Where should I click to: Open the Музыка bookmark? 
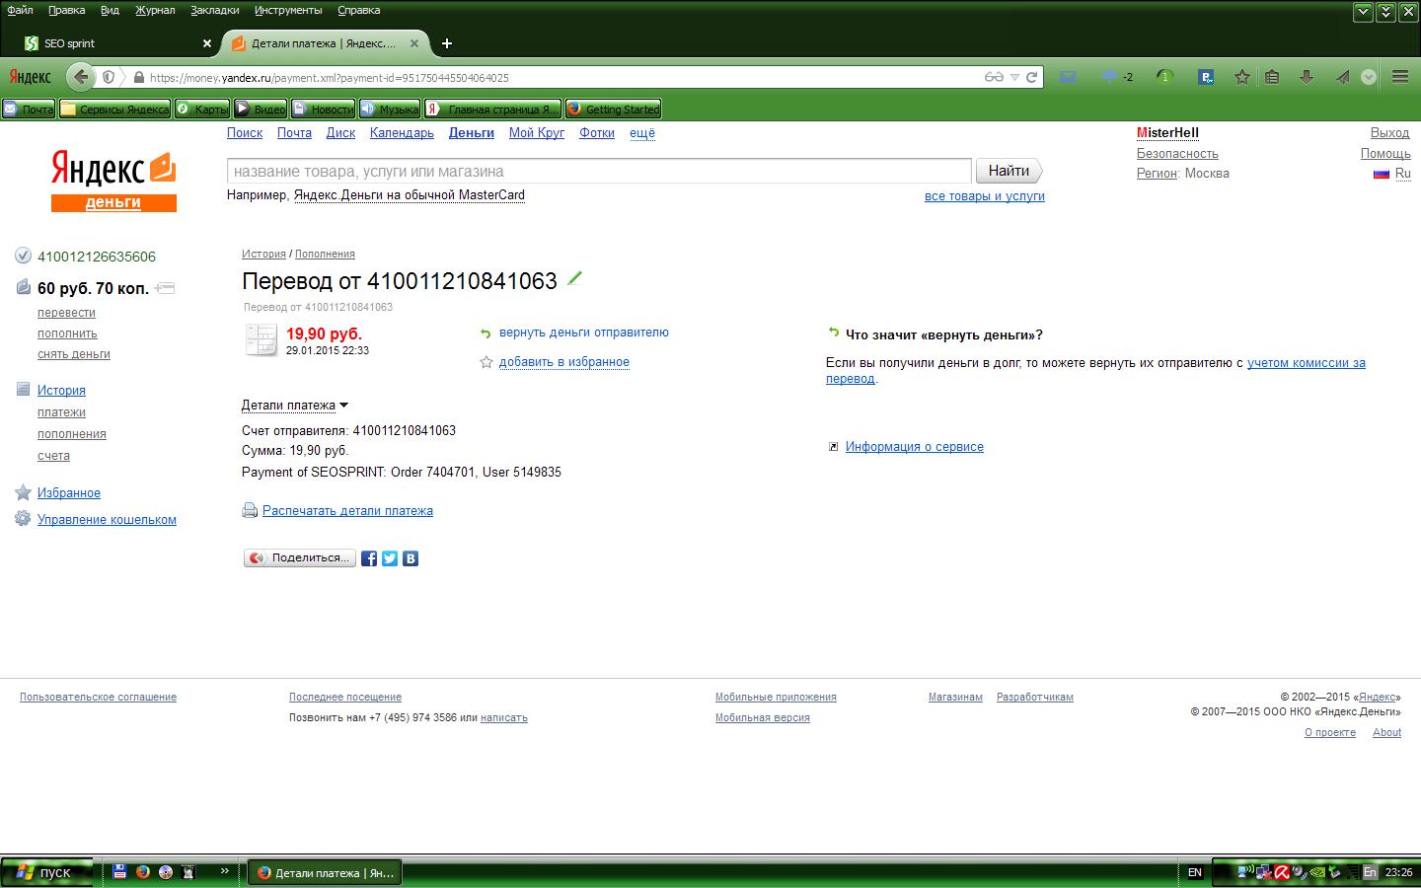(390, 110)
